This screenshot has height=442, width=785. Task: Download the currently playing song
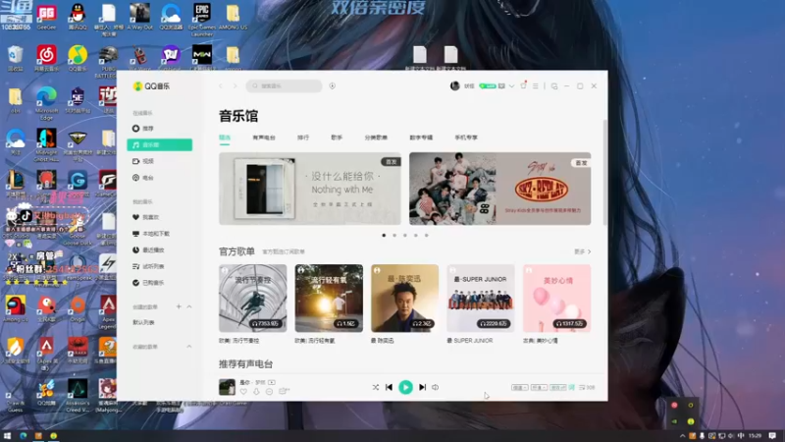pyautogui.click(x=256, y=391)
